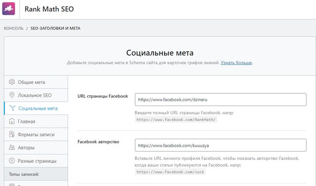Open the Разные страницы tab
Viewport: 316px width, 186px height.
[36, 161]
